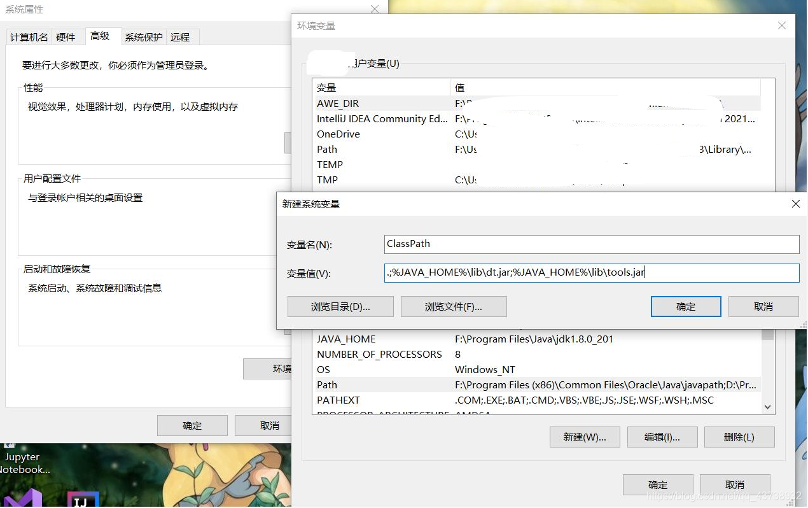808x508 pixels.
Task: Click 取消 at bottom of 环境变量 window
Action: 735,484
